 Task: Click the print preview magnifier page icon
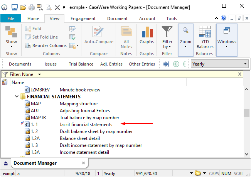49,7
